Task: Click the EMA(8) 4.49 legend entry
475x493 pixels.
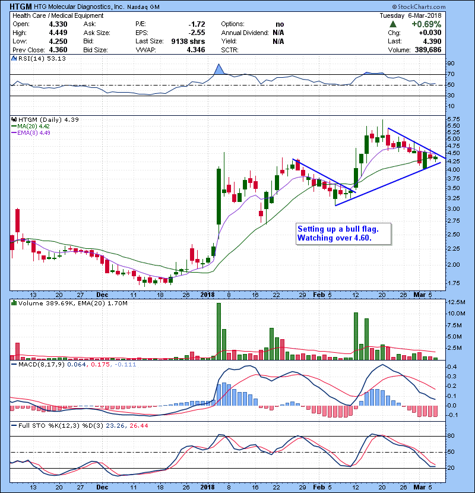Action: click(31, 132)
